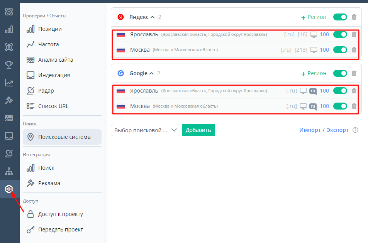Click the green Добавить button
Image resolution: width=368 pixels, height=243 pixels.
(198, 130)
